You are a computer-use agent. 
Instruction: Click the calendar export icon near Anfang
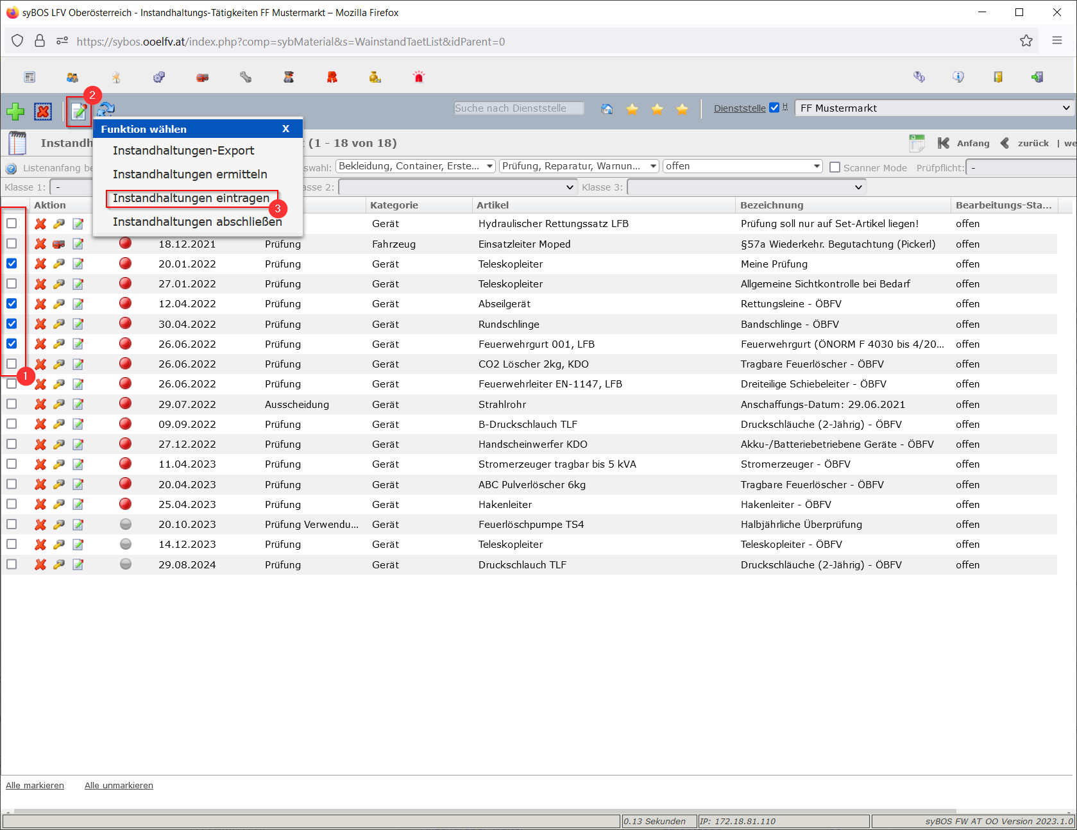[917, 143]
